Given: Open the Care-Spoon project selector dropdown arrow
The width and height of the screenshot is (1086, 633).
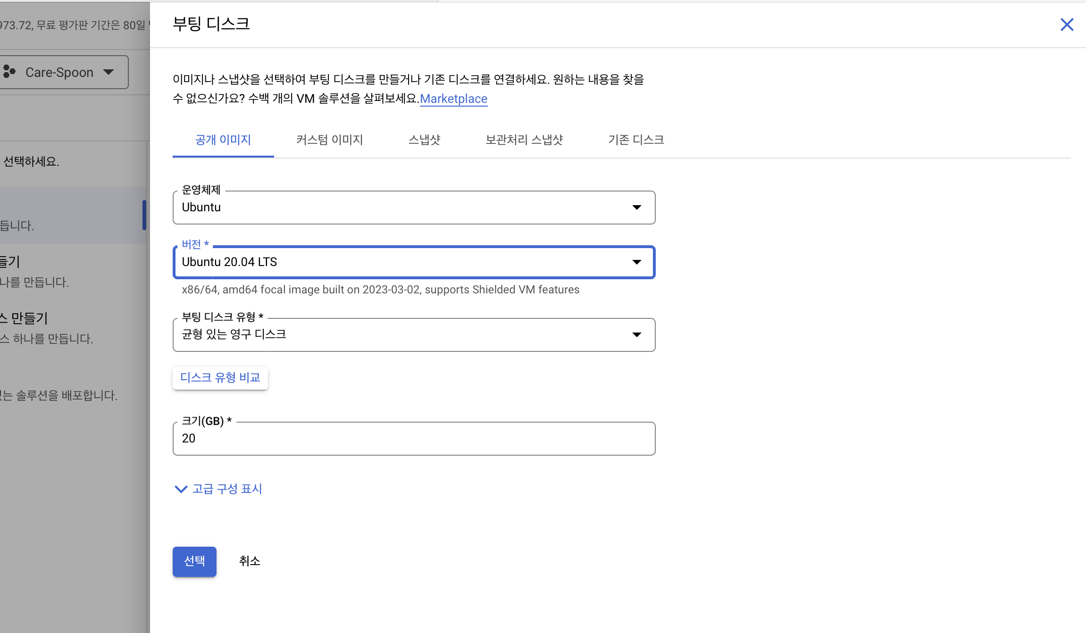Looking at the screenshot, I should [x=109, y=72].
